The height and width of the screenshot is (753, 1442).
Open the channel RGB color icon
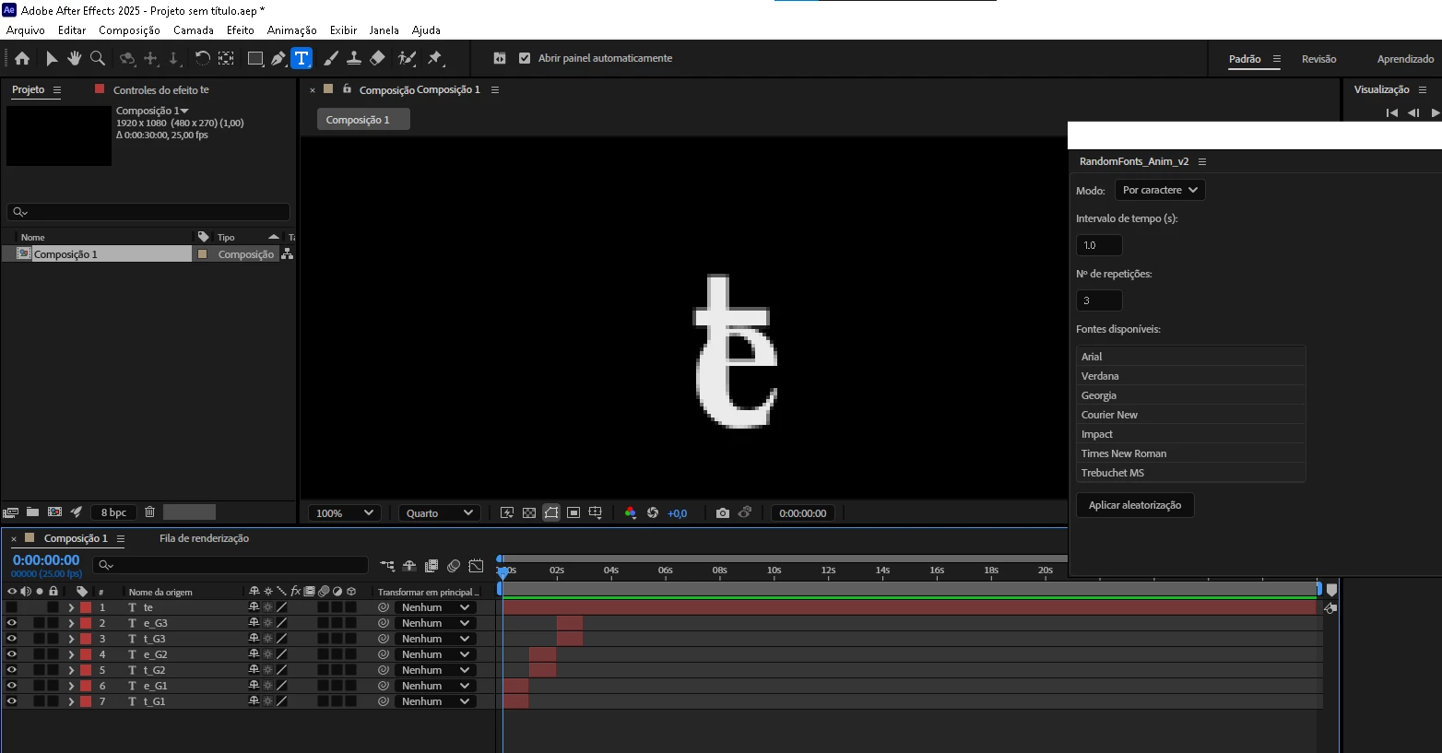coord(631,513)
